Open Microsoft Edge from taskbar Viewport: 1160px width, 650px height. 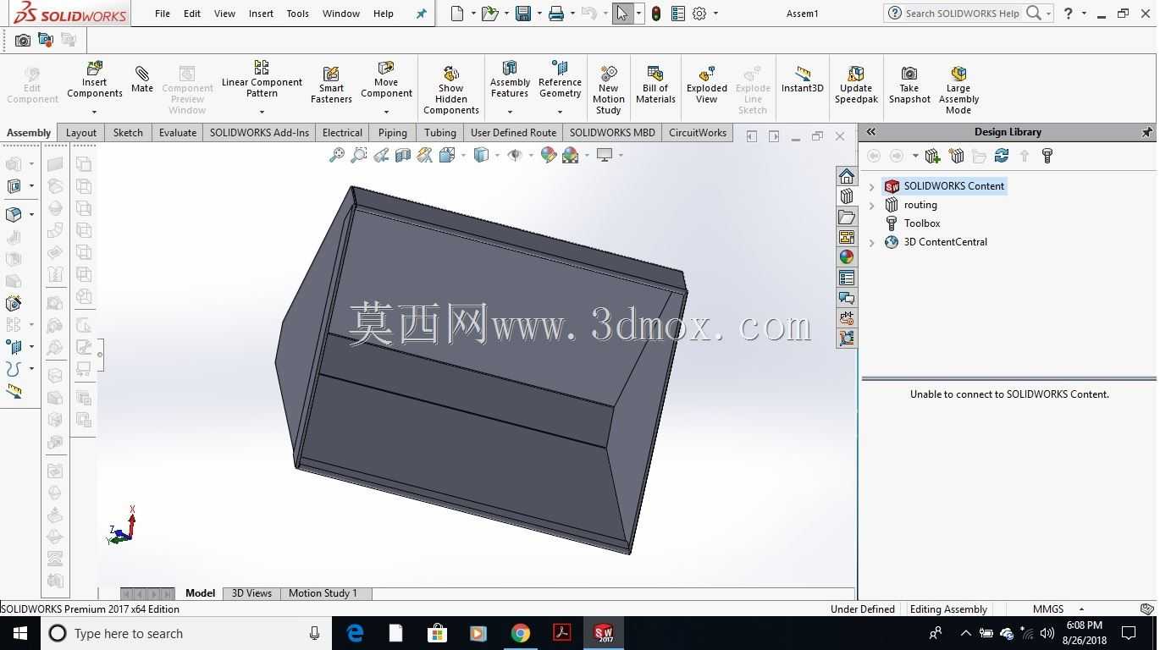(355, 633)
